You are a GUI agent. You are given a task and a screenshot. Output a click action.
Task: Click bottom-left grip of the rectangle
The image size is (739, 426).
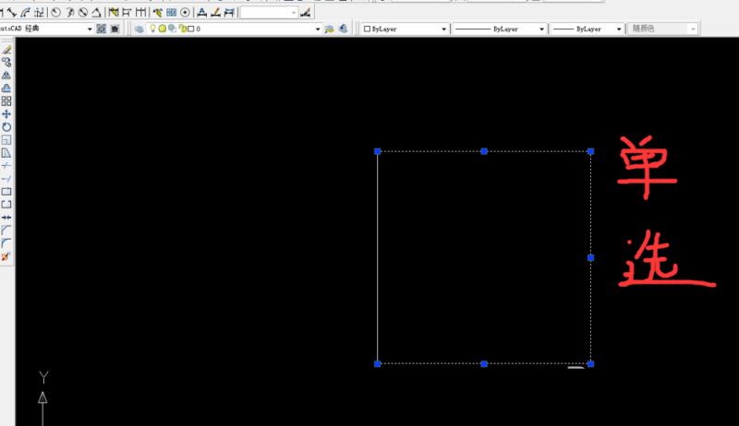tap(378, 364)
